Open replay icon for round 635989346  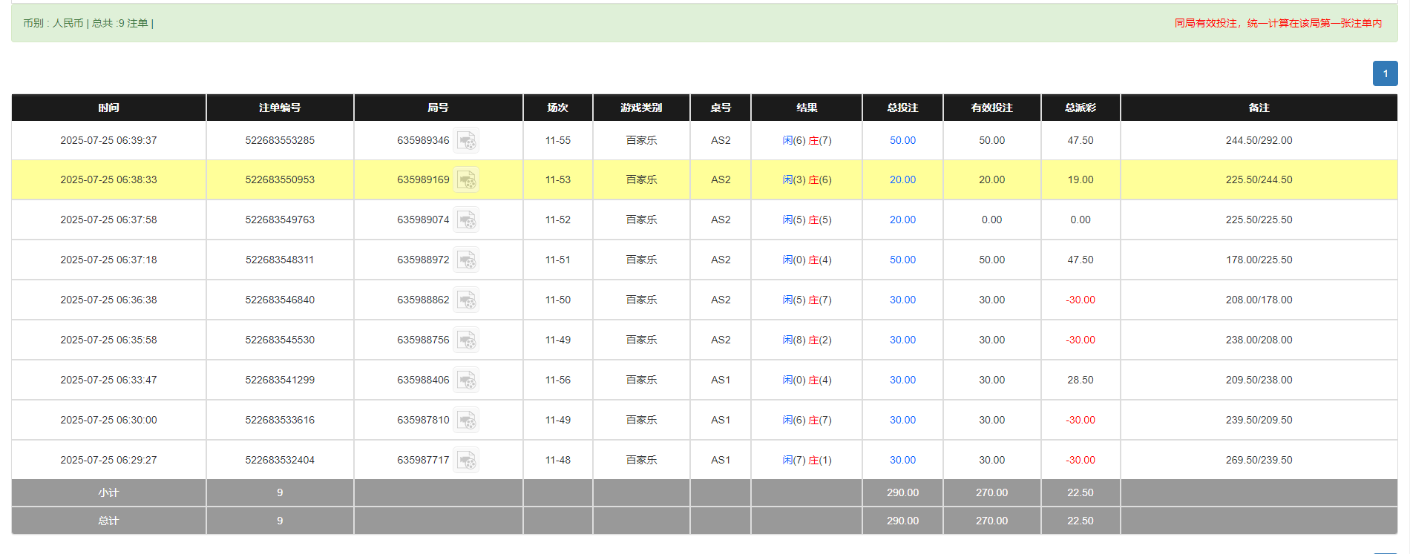pos(466,140)
